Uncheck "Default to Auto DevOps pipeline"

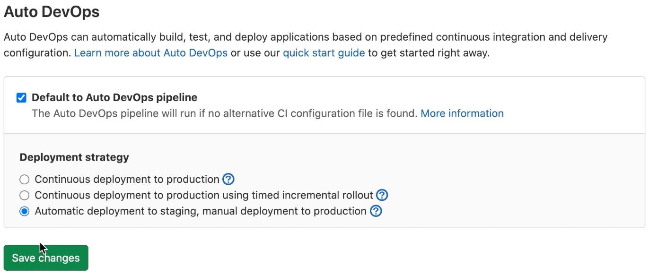click(x=21, y=97)
